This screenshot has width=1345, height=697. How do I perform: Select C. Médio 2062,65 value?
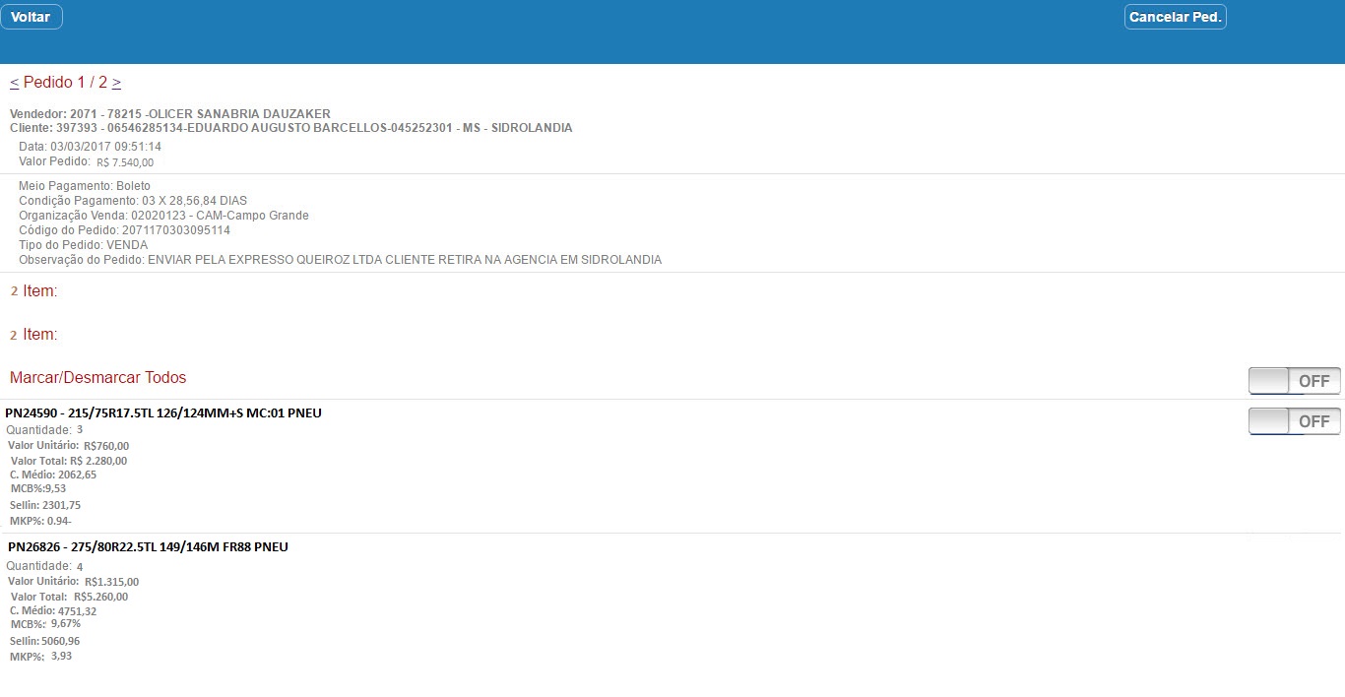pos(53,475)
